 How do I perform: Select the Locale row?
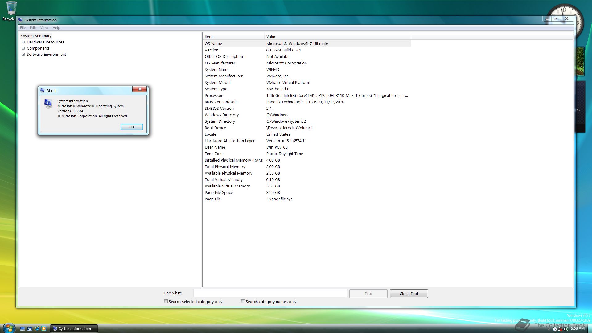coord(307,134)
